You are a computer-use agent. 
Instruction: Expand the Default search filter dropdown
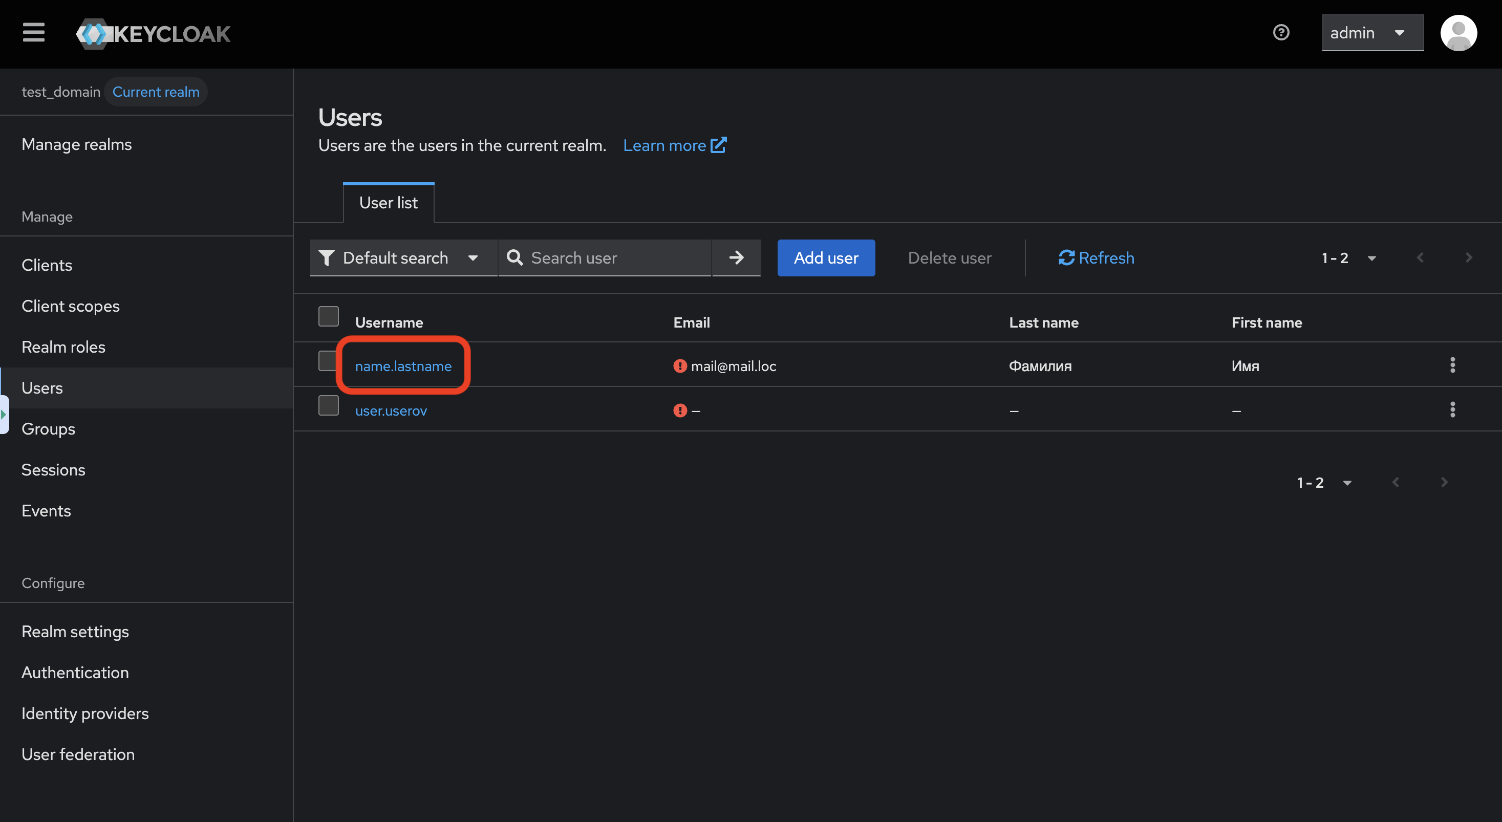tap(403, 257)
